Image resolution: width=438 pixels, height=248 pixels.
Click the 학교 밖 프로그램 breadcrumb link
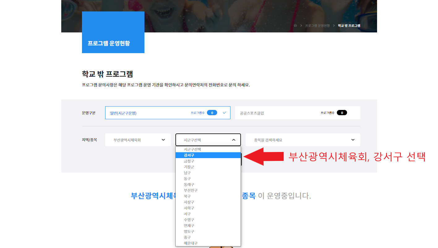click(x=349, y=26)
